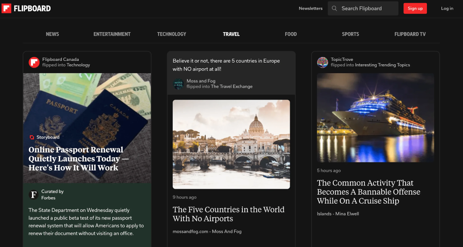Click the Flipboard logo icon

(x=6, y=8)
